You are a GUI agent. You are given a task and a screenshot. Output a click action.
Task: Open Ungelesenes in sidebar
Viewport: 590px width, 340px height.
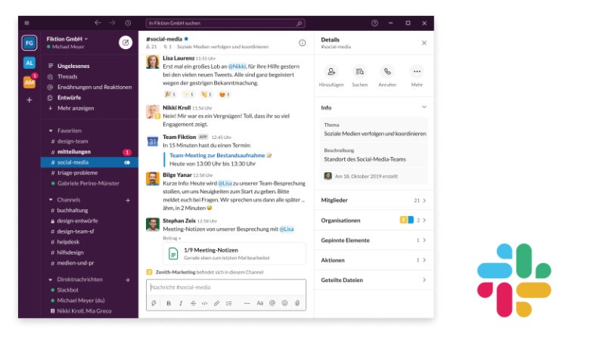point(73,66)
